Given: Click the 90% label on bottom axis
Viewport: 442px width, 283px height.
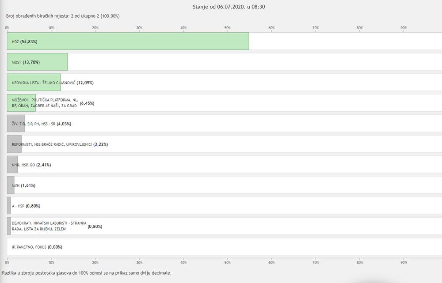Looking at the screenshot, I should pos(404,263).
